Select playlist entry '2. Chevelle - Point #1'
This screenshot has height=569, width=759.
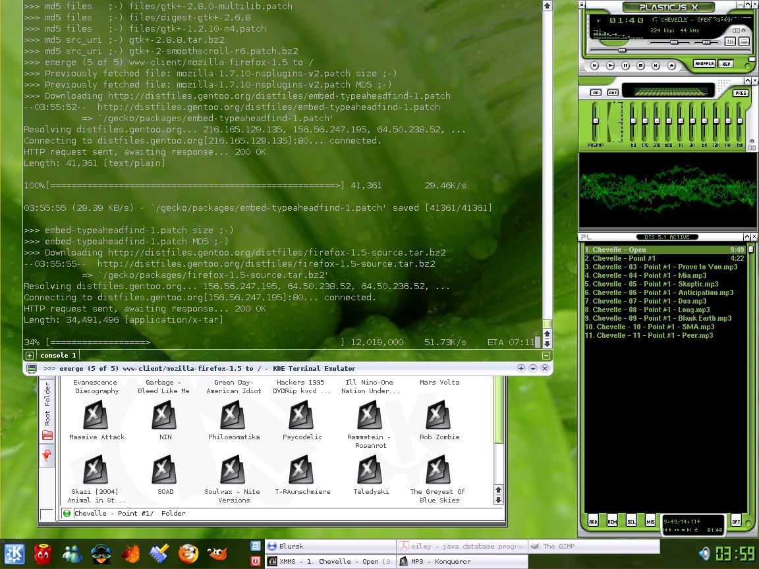pos(665,258)
